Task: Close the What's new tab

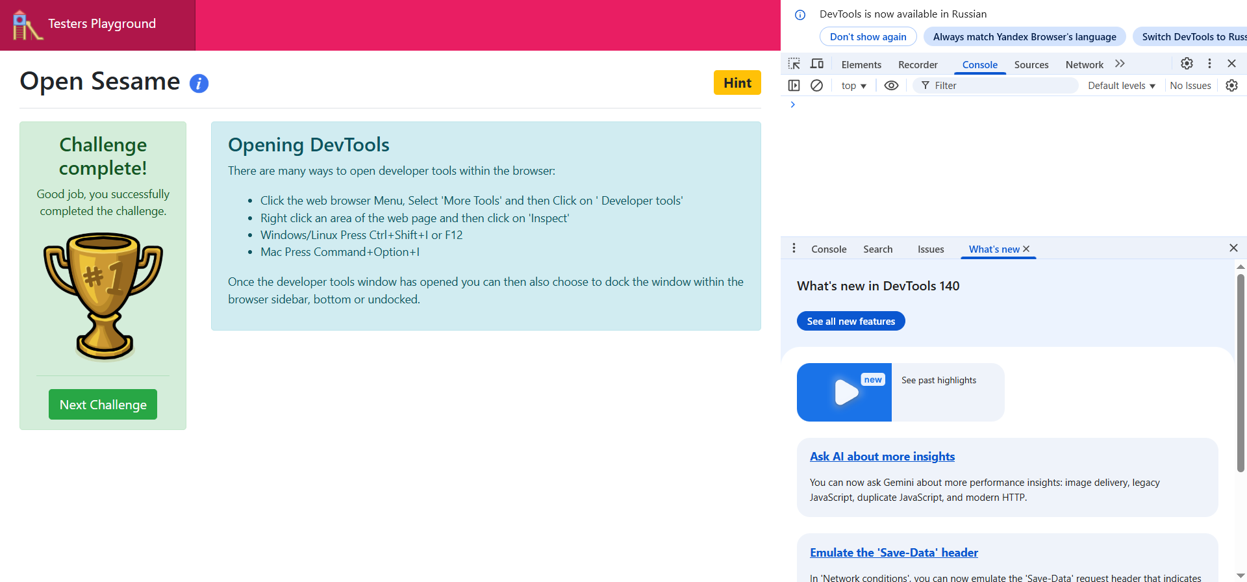Action: 1026,249
